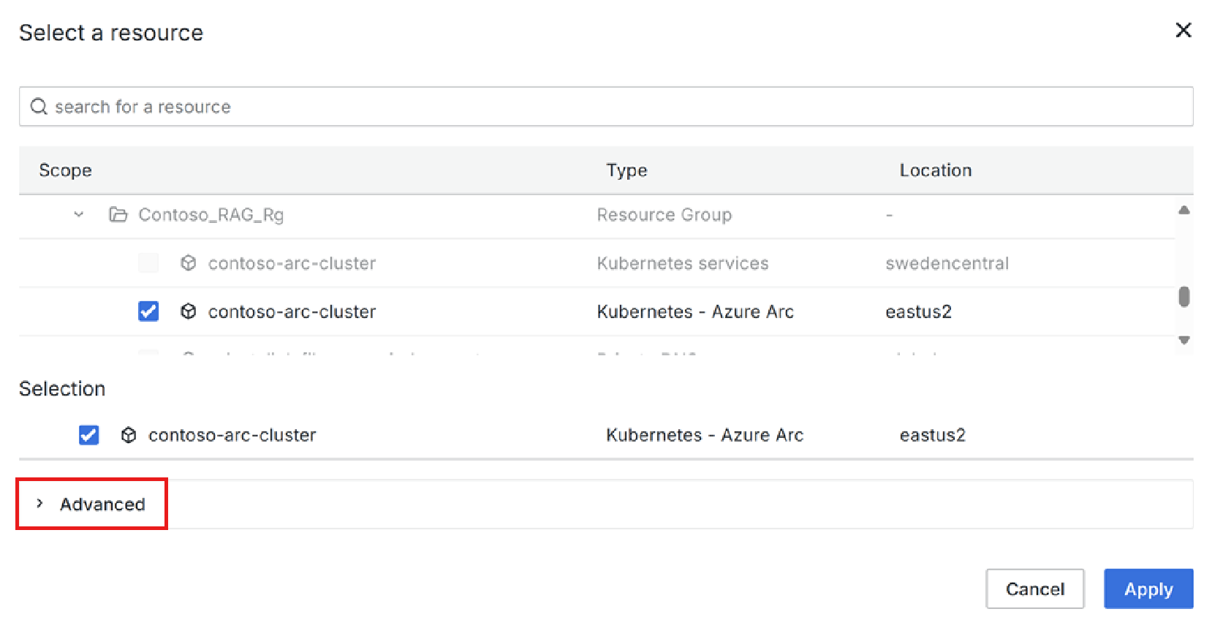Click the Advanced label
The image size is (1223, 628).
(102, 504)
